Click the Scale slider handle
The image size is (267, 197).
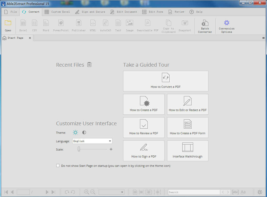tap(79, 149)
